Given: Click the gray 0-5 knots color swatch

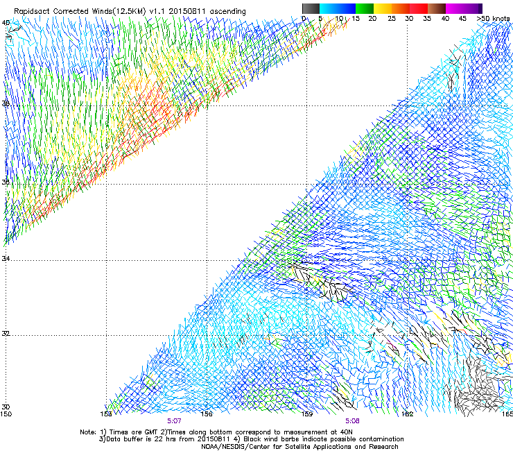Looking at the screenshot, I should coord(311,8).
